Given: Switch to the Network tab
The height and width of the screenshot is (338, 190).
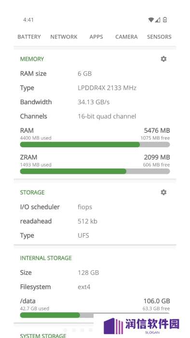Looking at the screenshot, I should click(x=64, y=37).
